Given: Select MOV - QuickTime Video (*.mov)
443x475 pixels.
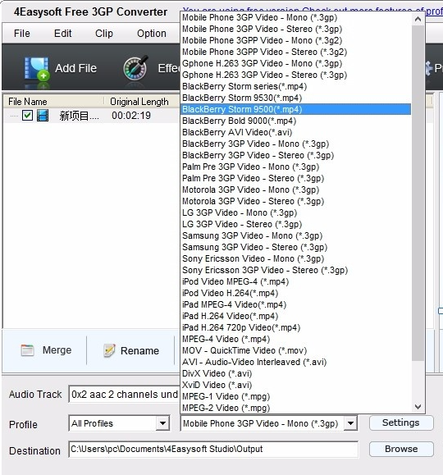Looking at the screenshot, I should tap(295, 351).
